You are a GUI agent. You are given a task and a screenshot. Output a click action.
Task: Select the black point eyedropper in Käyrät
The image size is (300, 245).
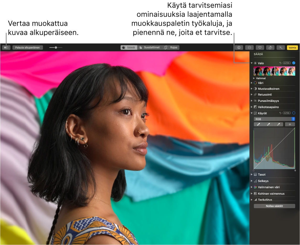258,125
